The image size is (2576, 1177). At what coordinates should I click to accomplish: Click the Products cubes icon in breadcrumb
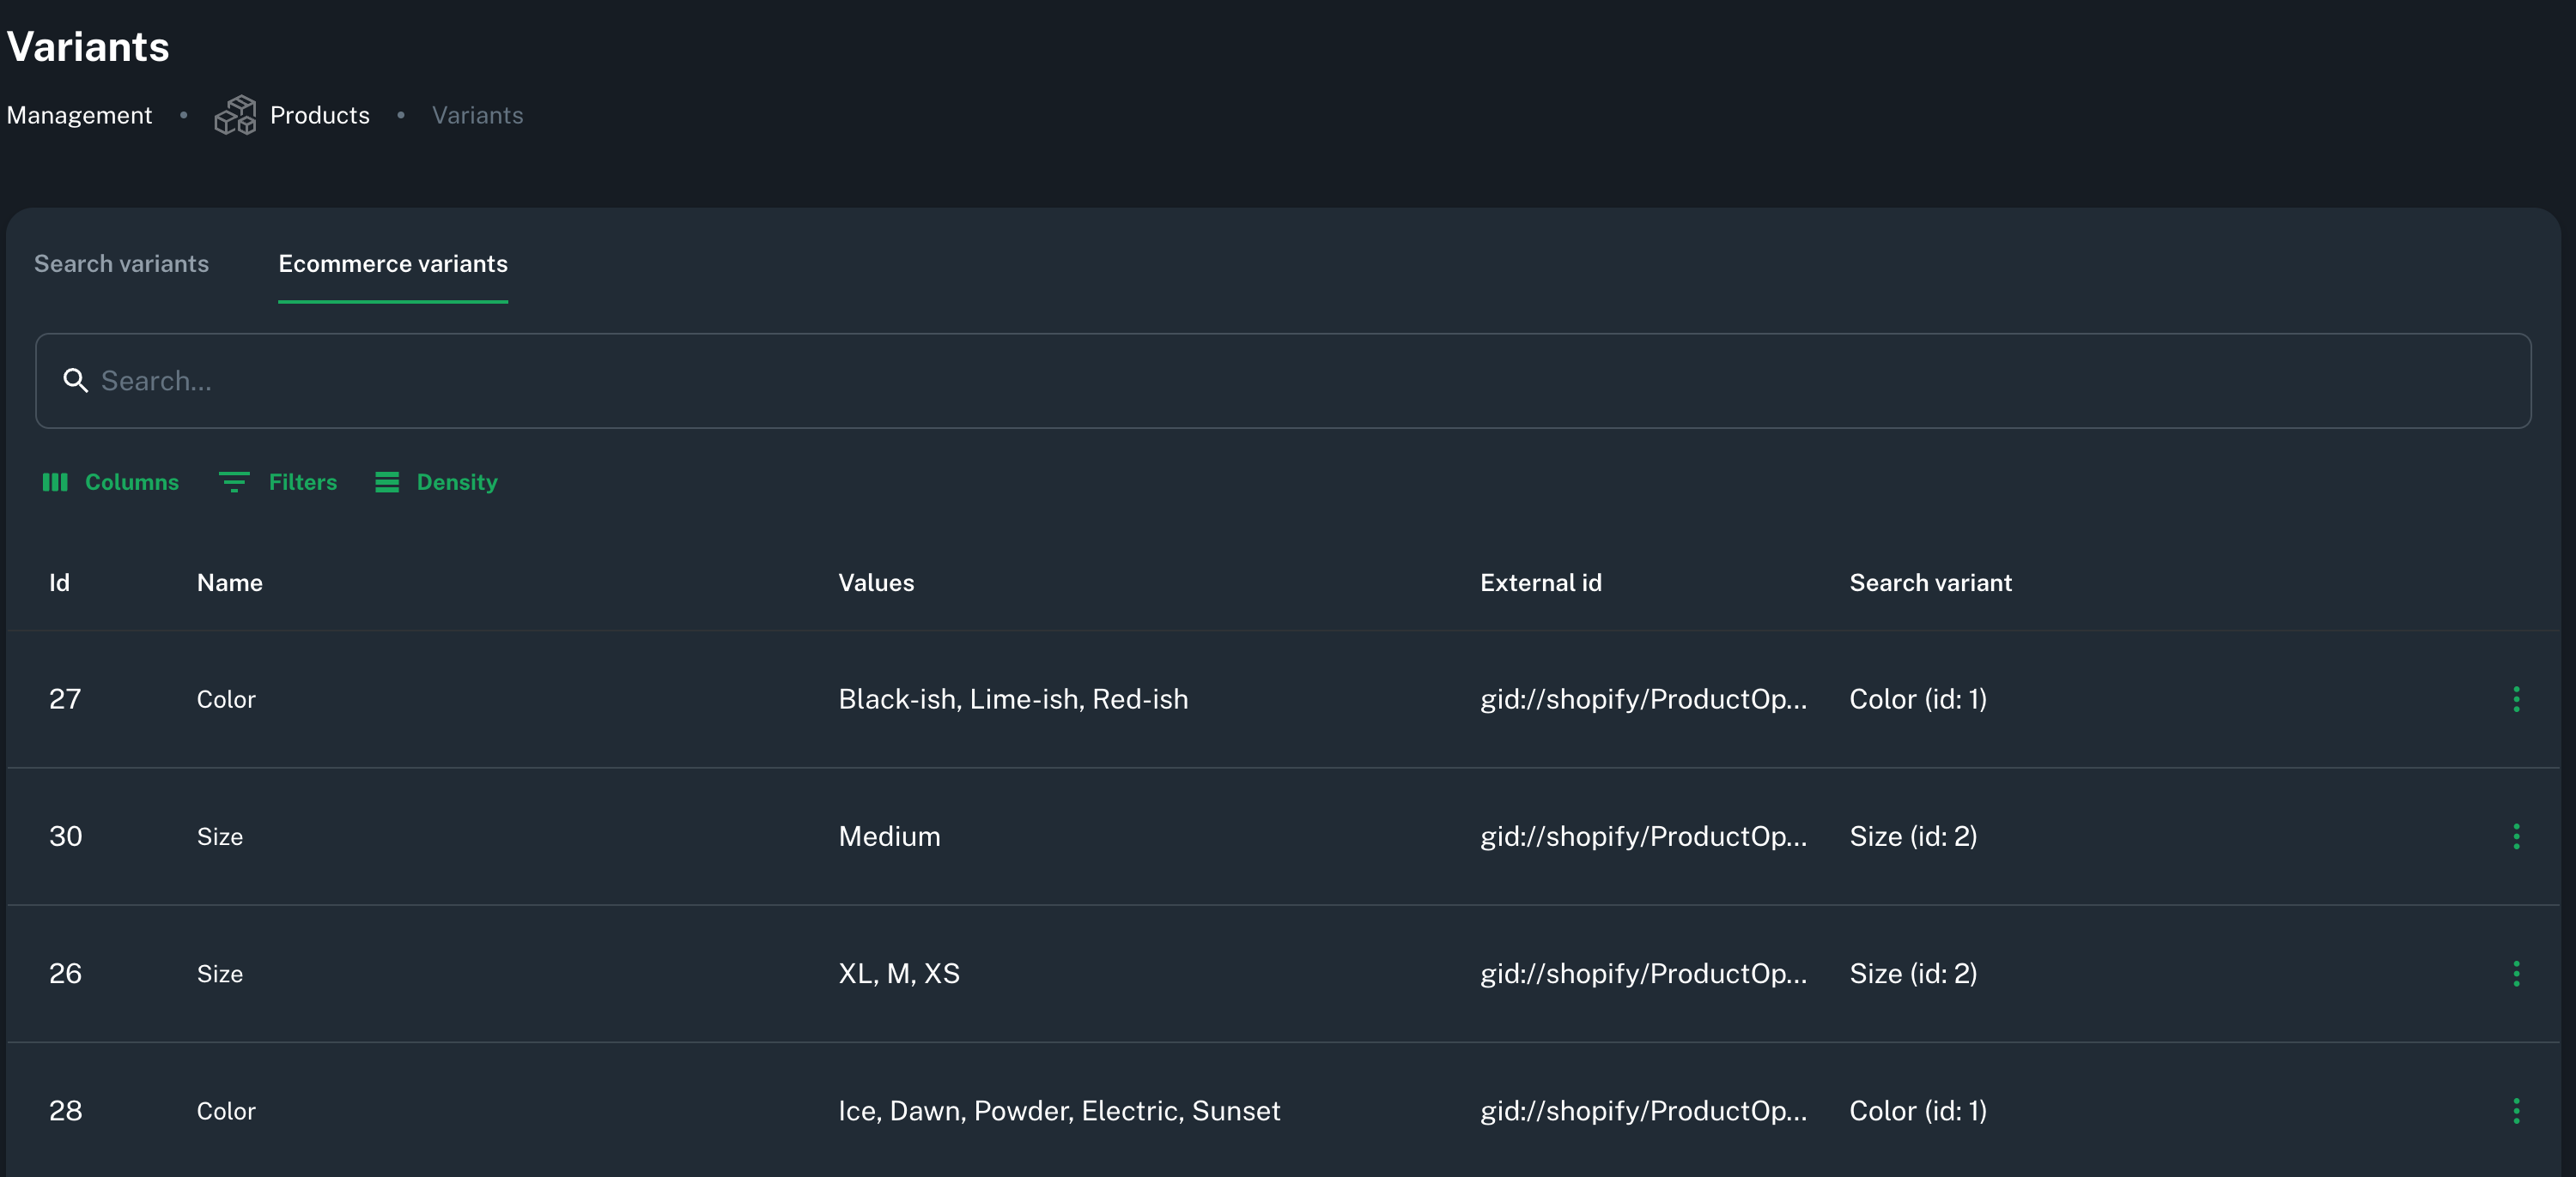tap(235, 115)
